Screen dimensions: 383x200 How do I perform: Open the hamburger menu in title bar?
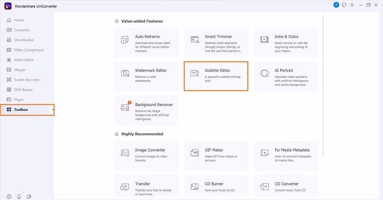(351, 5)
